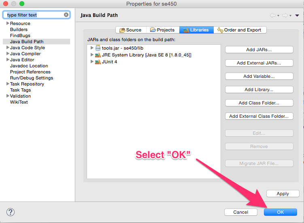
Task: Click the back navigation arrow icon
Action: (x=273, y=15)
